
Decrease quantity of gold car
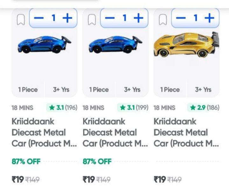[x=181, y=18]
